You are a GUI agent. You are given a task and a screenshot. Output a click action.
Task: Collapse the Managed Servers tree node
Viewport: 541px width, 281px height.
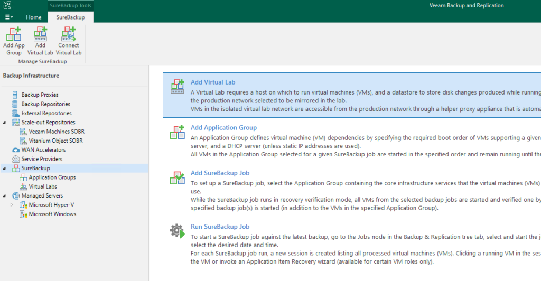(4, 196)
